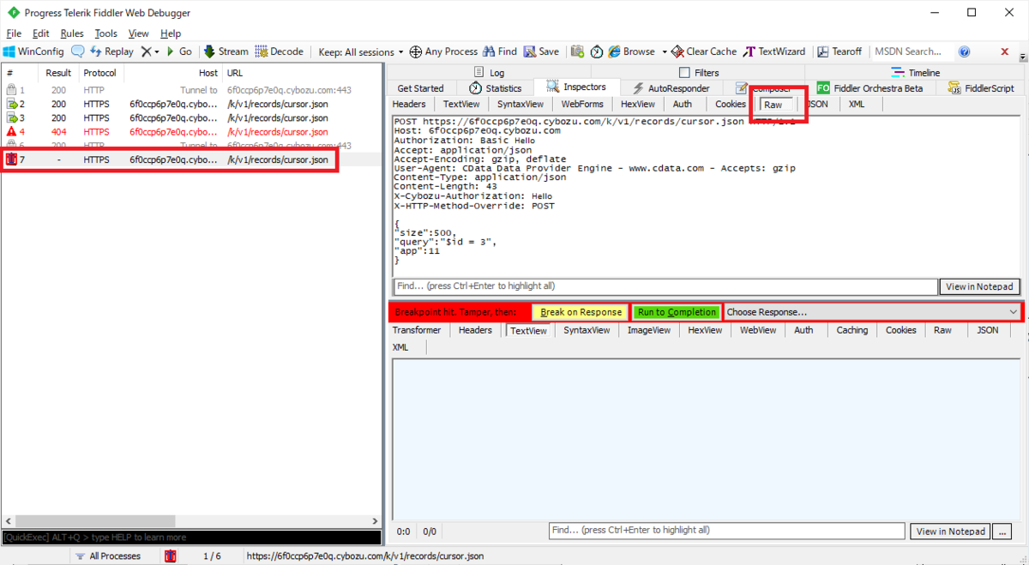Open the View menu

139,33
